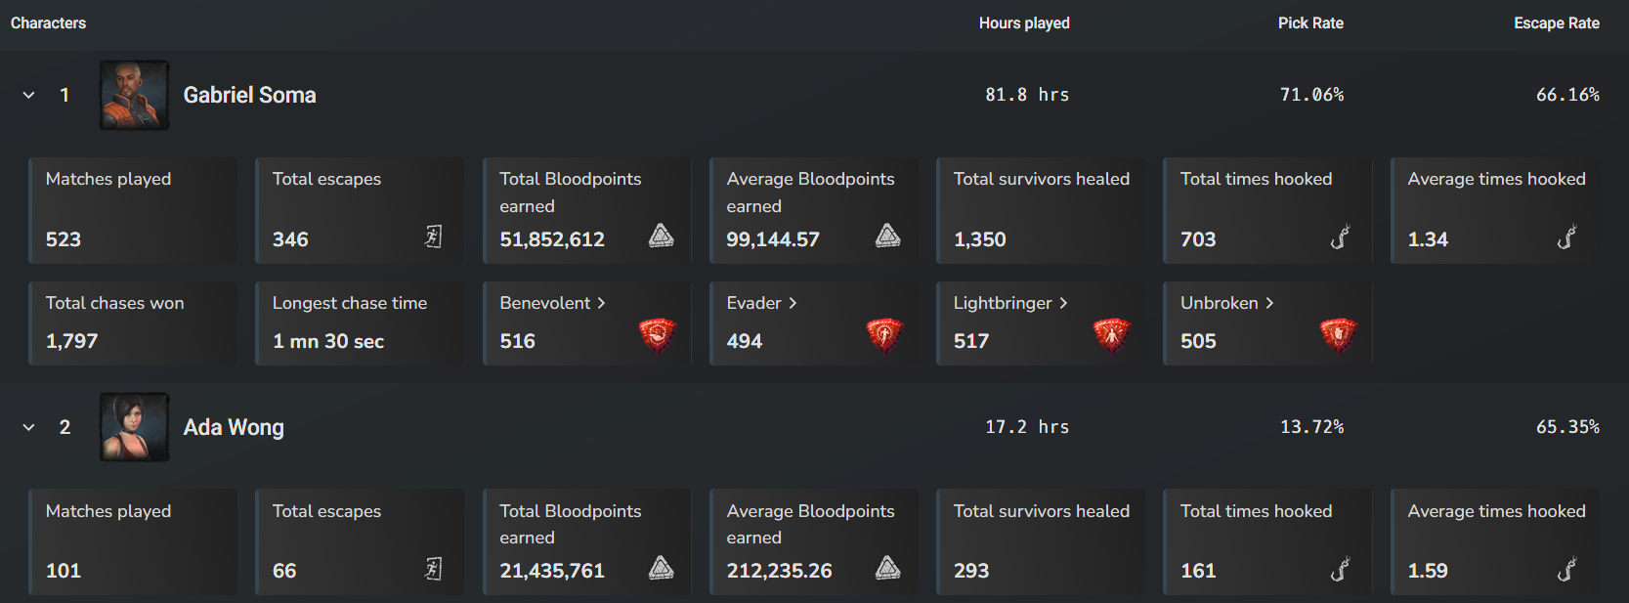The width and height of the screenshot is (1629, 603).
Task: Select Ada's 65.35% escape rate
Action: [x=1567, y=427]
